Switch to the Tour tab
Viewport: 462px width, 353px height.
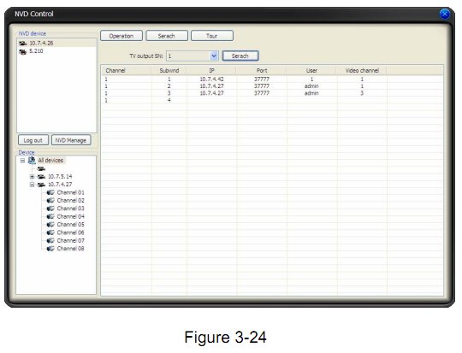(212, 36)
